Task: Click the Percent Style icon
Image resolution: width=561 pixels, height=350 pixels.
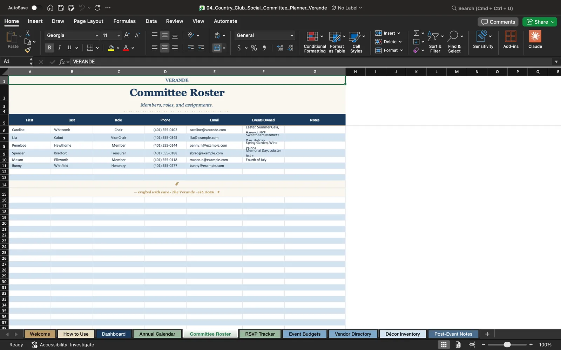Action: tap(254, 48)
